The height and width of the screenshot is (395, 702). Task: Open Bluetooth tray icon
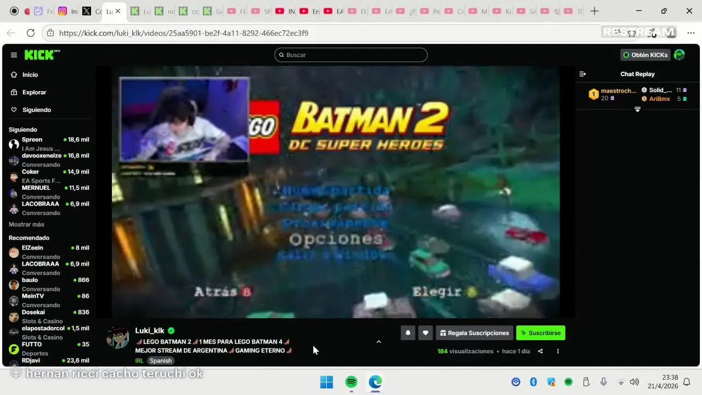coord(533,382)
